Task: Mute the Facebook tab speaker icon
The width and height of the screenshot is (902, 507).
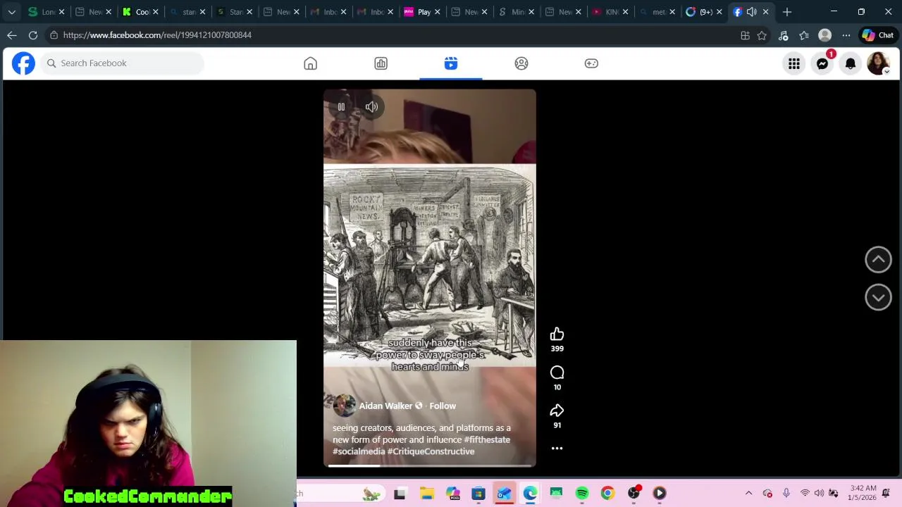Action: (x=752, y=12)
